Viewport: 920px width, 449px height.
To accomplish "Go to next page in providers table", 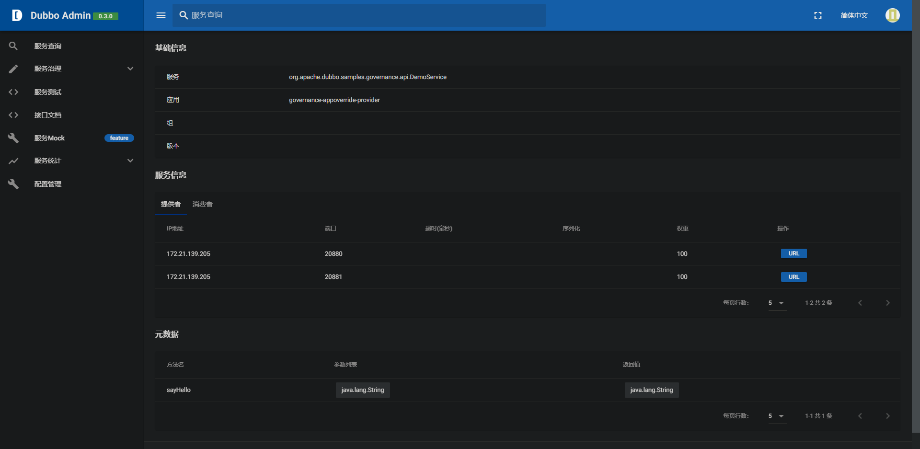I will click(887, 303).
